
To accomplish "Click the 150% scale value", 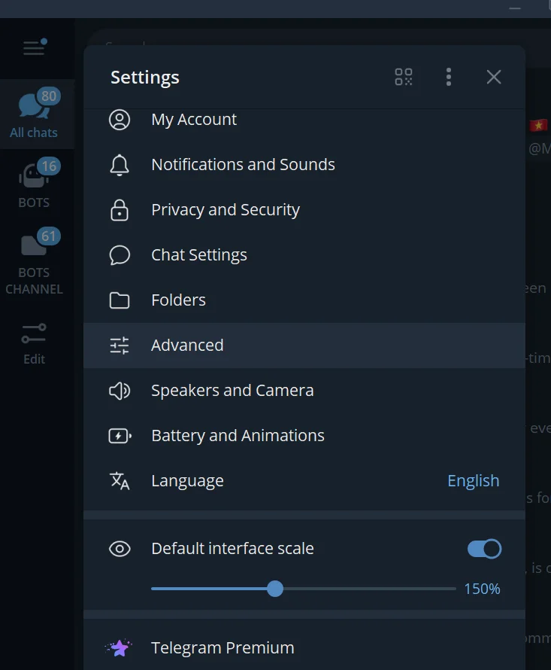I will [482, 589].
